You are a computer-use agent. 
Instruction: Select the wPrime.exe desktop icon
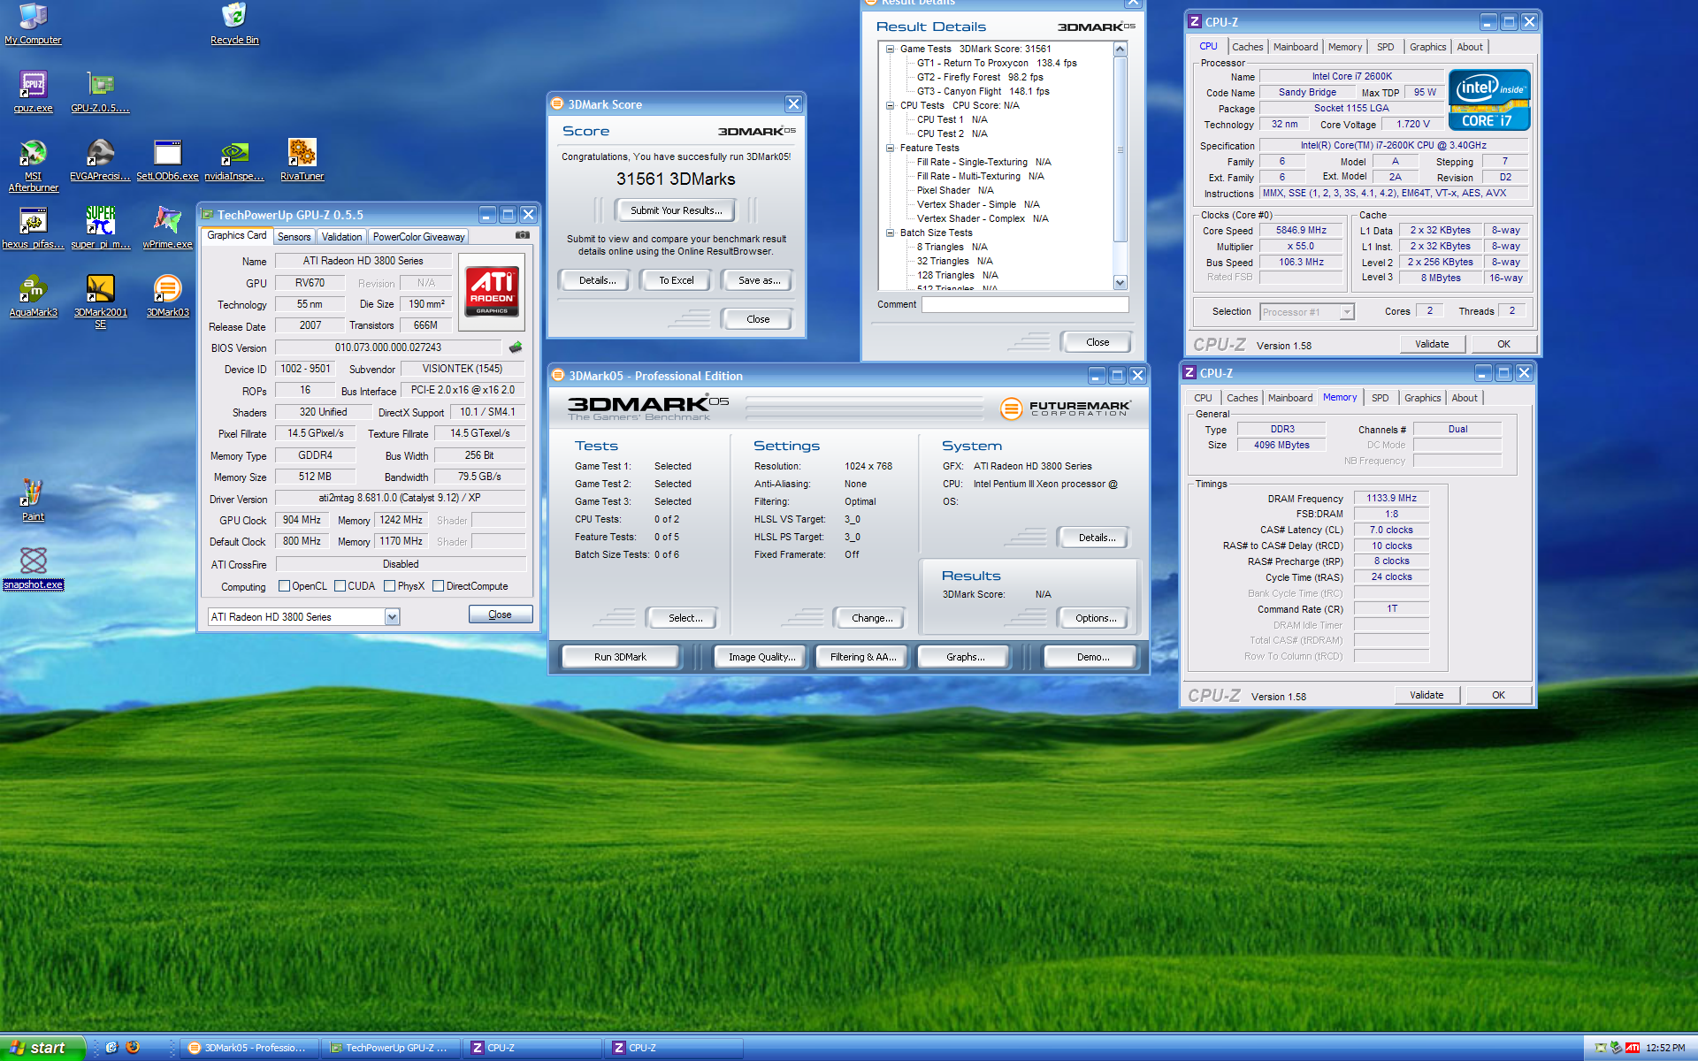click(x=167, y=227)
